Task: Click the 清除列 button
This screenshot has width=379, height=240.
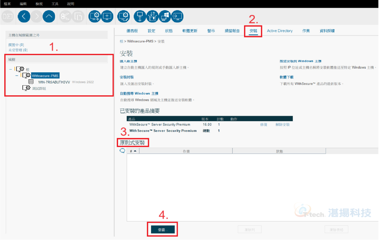Action: [x=250, y=230]
